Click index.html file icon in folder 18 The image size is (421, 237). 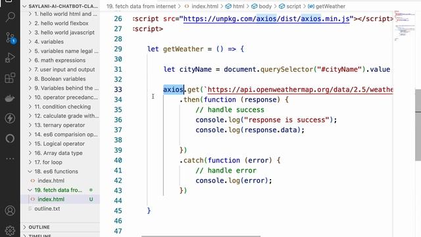click(x=33, y=181)
